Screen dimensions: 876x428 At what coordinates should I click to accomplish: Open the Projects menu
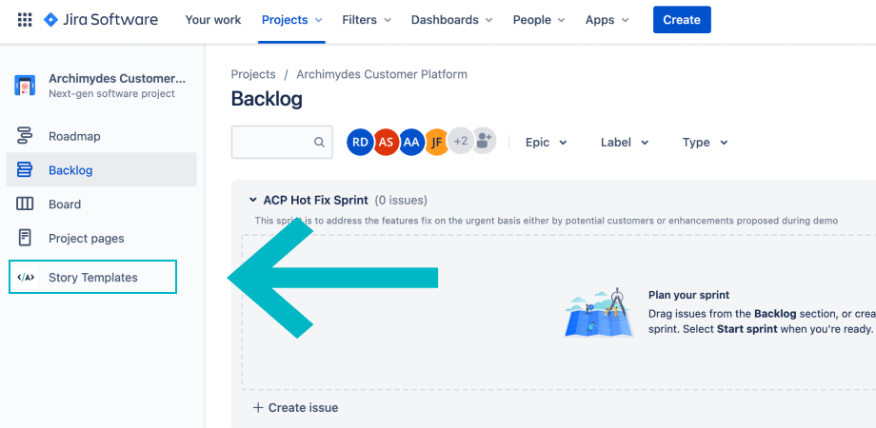(291, 20)
